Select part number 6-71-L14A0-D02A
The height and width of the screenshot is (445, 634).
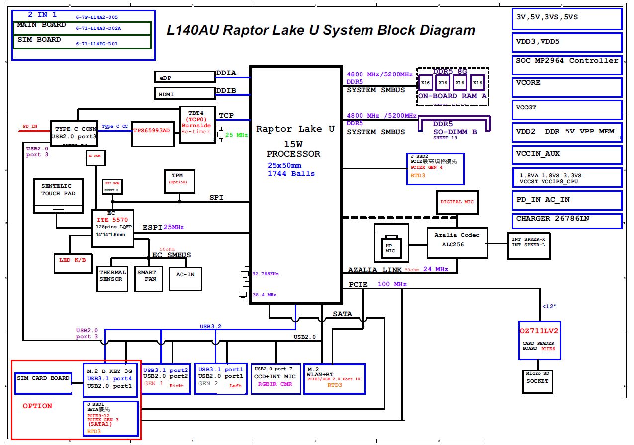tap(98, 29)
